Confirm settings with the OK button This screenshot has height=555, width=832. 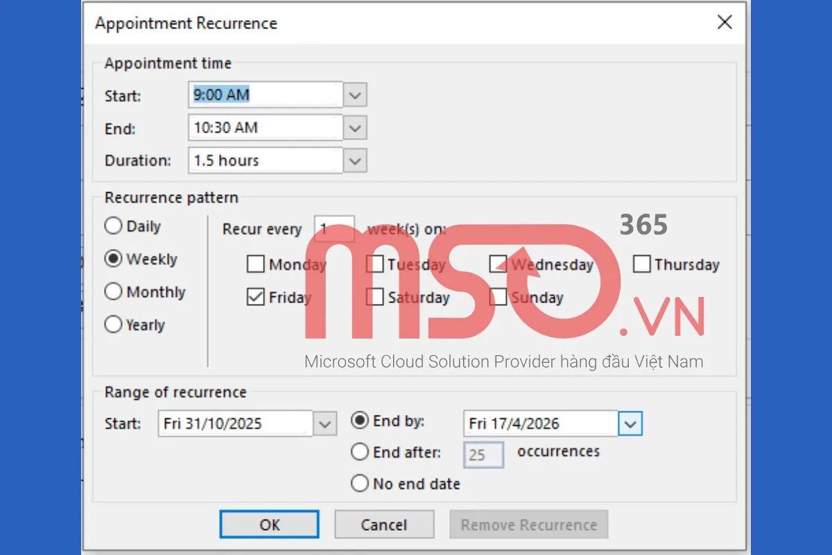(x=269, y=524)
